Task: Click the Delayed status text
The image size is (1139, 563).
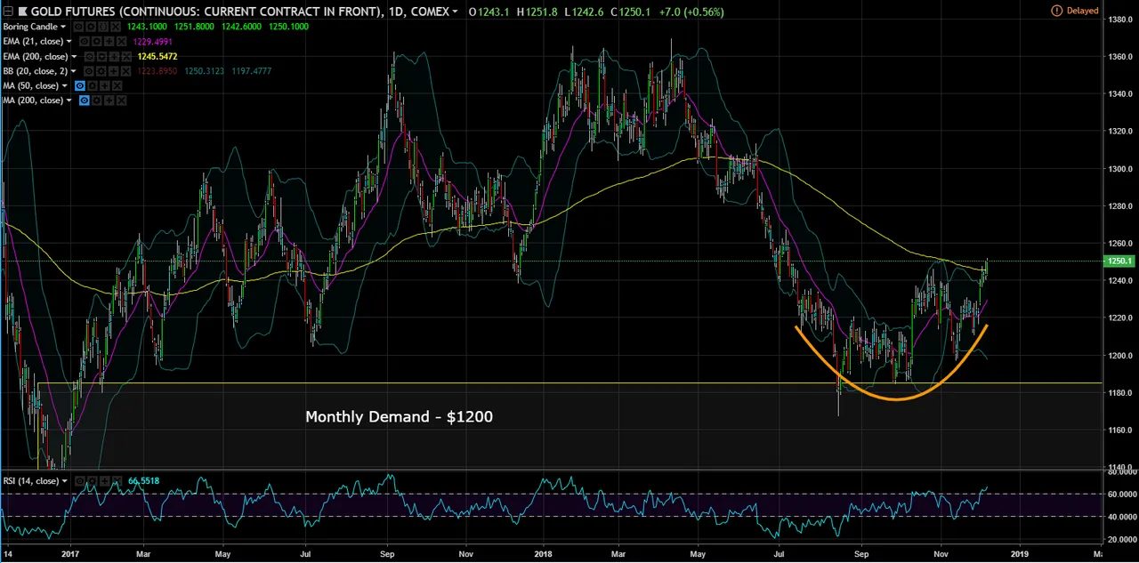Action: click(x=1082, y=11)
